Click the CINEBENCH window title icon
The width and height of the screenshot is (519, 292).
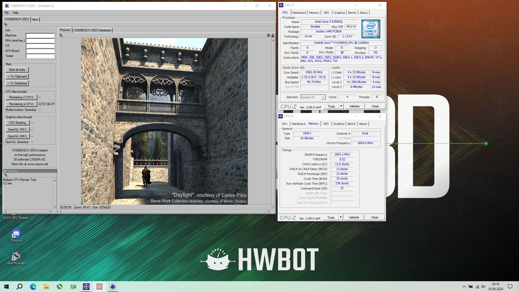(x=7, y=6)
